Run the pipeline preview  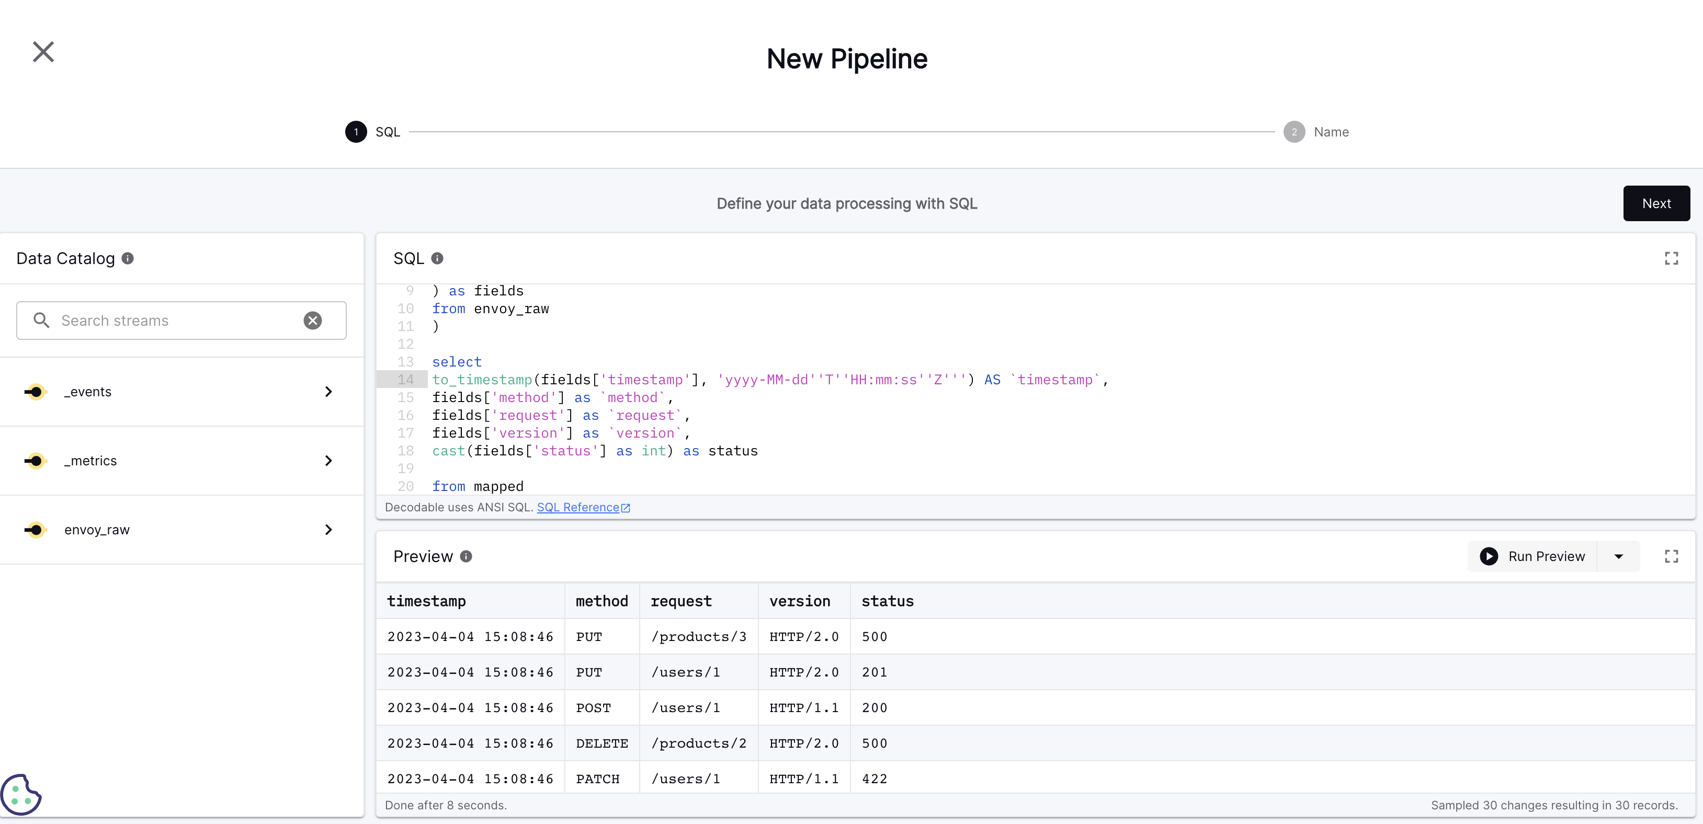pyautogui.click(x=1532, y=556)
